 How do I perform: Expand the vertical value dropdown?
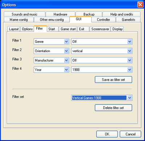[x=101, y=51]
